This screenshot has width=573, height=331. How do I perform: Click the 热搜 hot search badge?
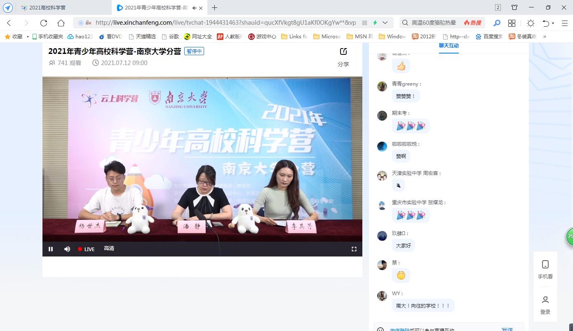tap(472, 23)
